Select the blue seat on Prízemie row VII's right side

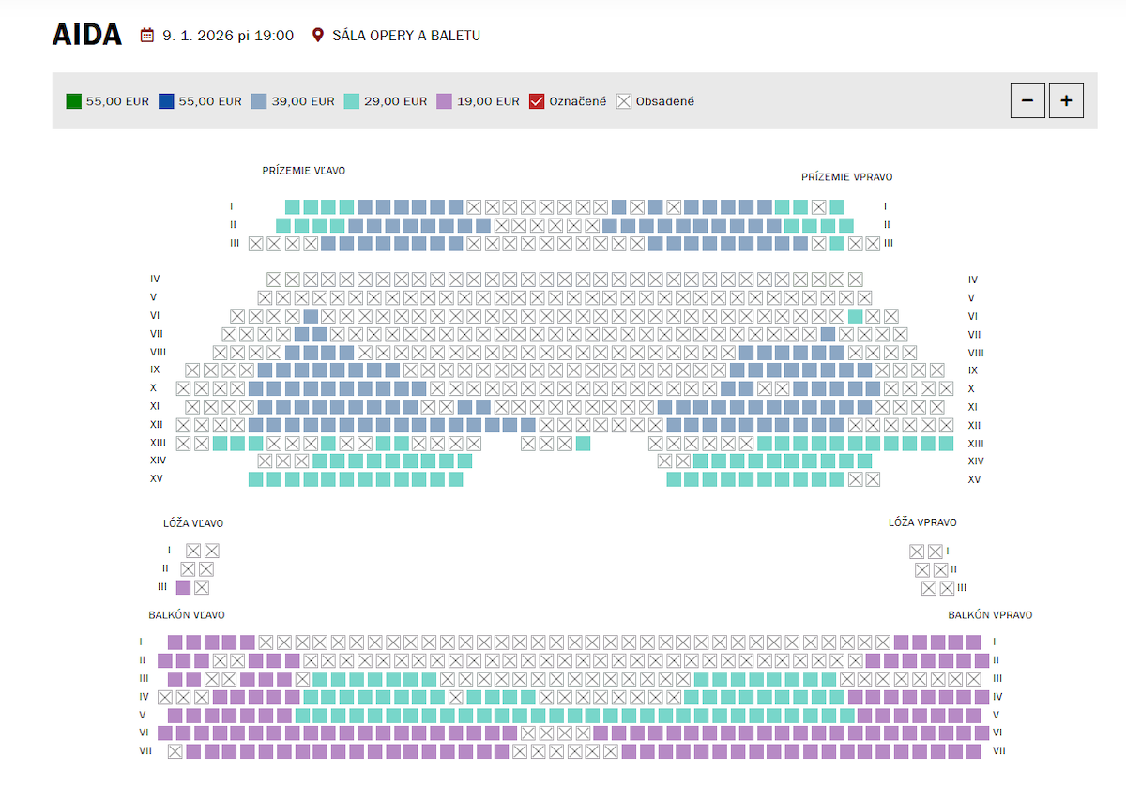828,334
